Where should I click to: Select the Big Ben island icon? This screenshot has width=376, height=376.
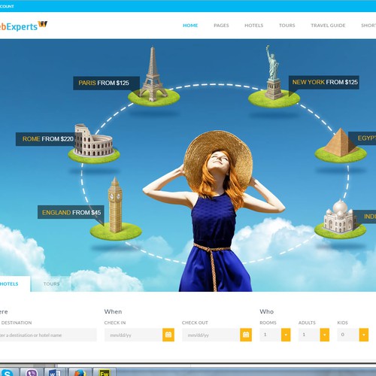click(x=116, y=209)
